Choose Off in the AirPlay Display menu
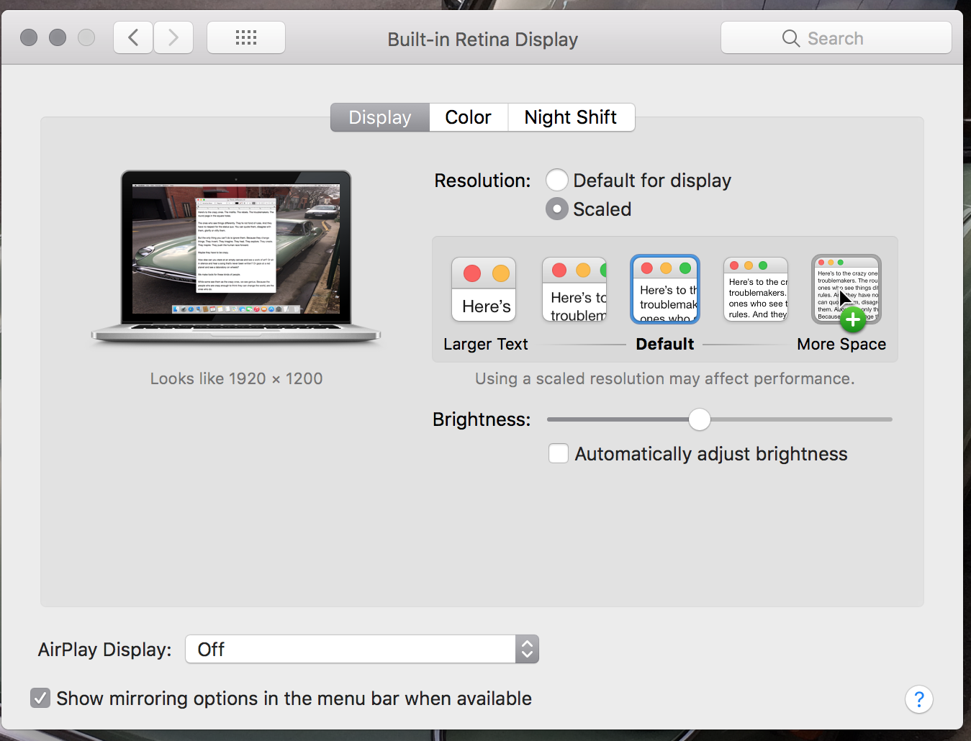The image size is (971, 741). (x=211, y=648)
